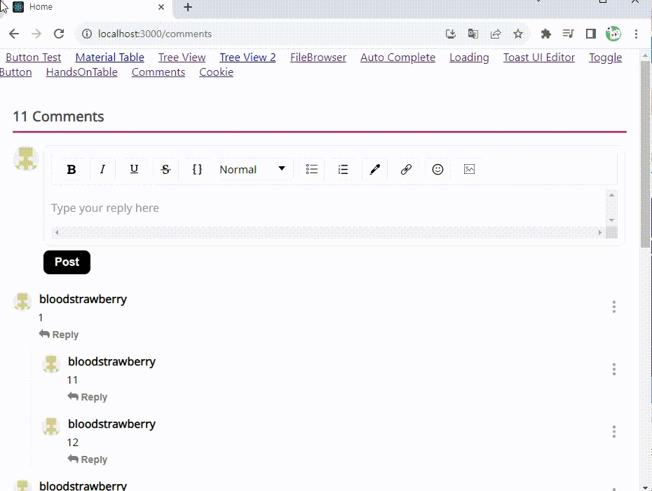Click the reply text area
This screenshot has width=652, height=491.
tap(327, 208)
